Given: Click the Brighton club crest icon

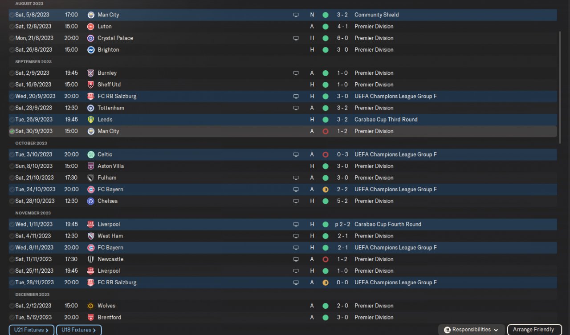Looking at the screenshot, I should [91, 50].
